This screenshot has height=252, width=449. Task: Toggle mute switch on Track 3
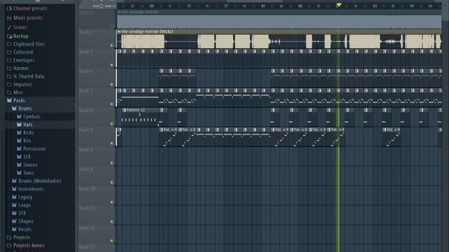[112, 65]
